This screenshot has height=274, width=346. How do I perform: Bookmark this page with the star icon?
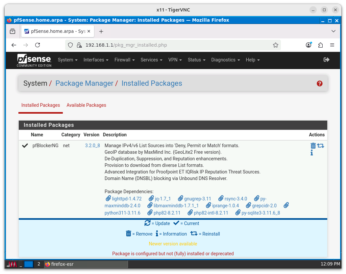(x=275, y=45)
